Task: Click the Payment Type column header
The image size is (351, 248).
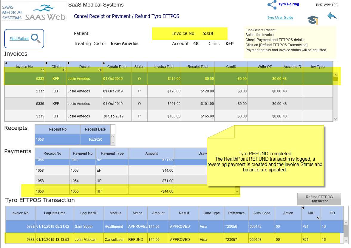Action: pos(112,154)
